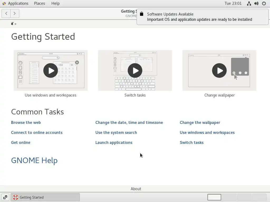The image size is (270, 202).
Task: Click the About link at page bottom
Action: coord(136,189)
